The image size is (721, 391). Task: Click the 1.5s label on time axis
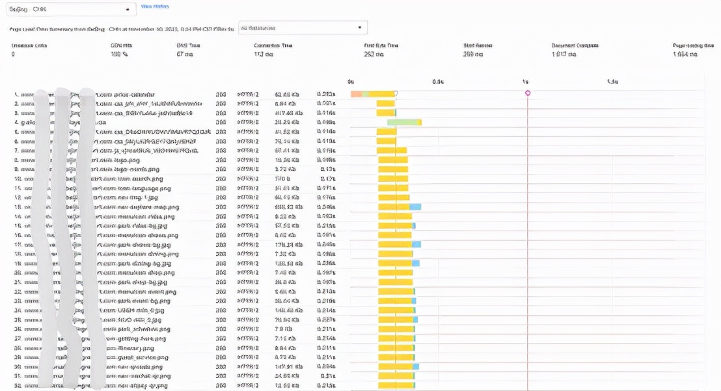coord(612,82)
